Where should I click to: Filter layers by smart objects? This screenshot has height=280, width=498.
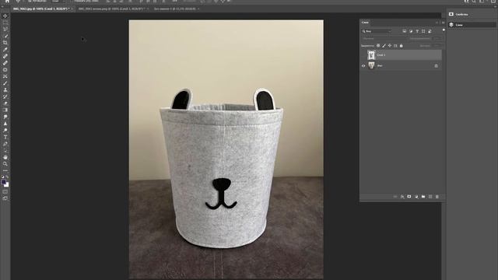pos(430,31)
